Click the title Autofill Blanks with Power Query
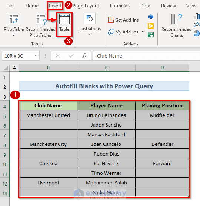The image size is (200, 206). pos(104,86)
